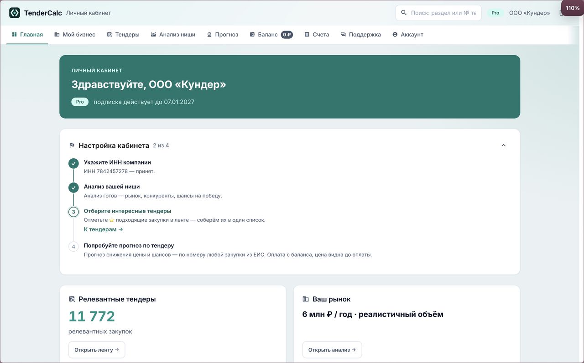The height and width of the screenshot is (363, 584).
Task: Collapse the Настройка кабинета panel
Action: (x=504, y=145)
